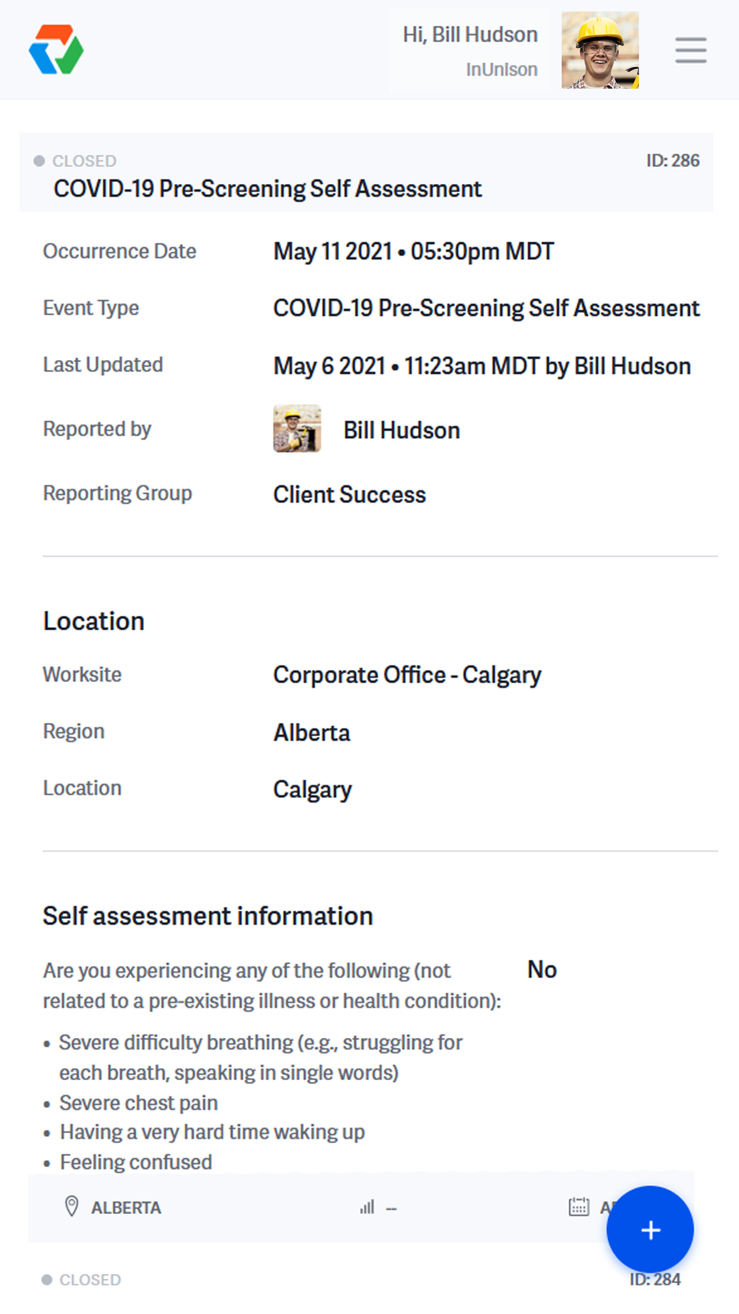
Task: Click the Bill Hudson reporter name
Action: click(x=402, y=430)
